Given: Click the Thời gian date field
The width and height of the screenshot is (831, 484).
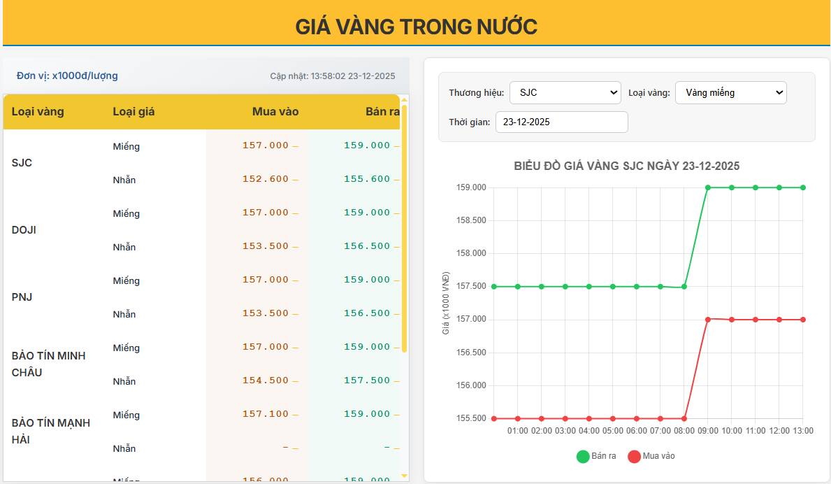Looking at the screenshot, I should (x=561, y=122).
